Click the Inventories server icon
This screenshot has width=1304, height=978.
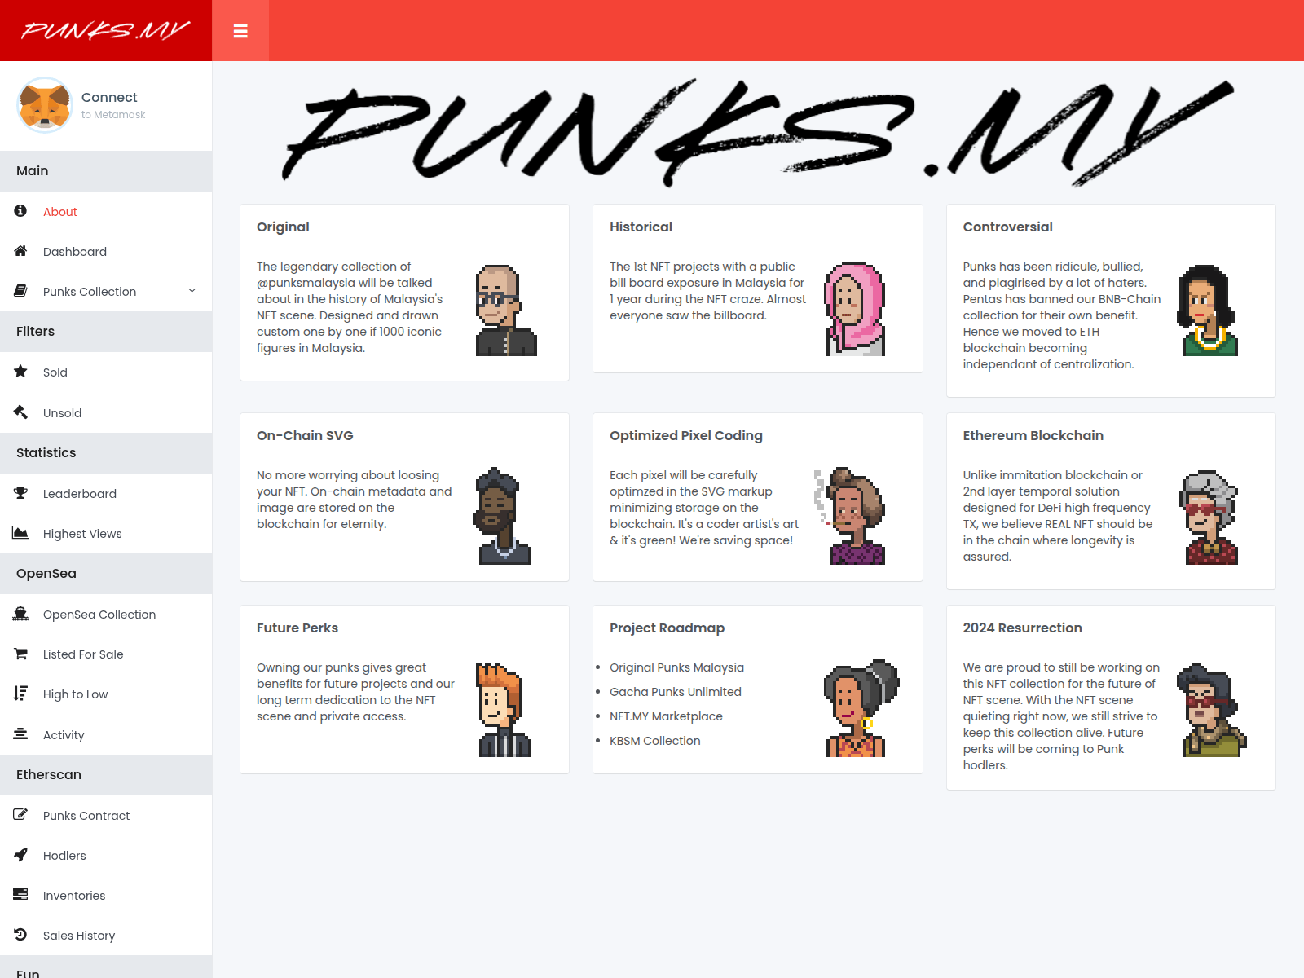click(x=21, y=895)
